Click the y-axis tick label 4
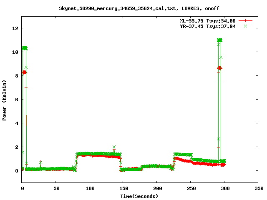Screen dimensions: 267x200 pos(17,123)
